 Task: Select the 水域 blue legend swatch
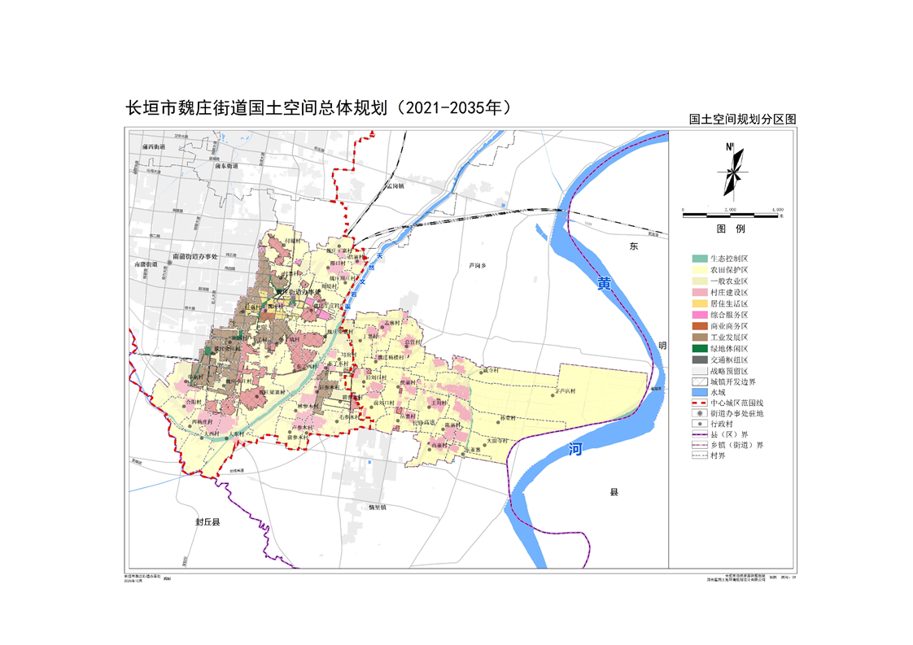697,391
